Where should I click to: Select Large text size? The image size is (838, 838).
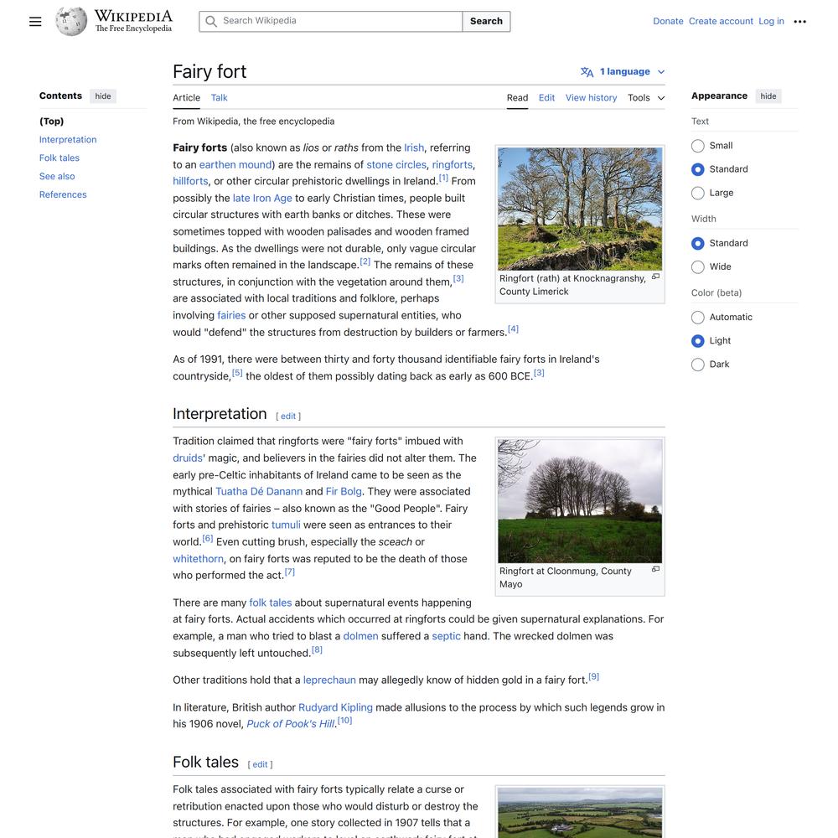pyautogui.click(x=697, y=193)
